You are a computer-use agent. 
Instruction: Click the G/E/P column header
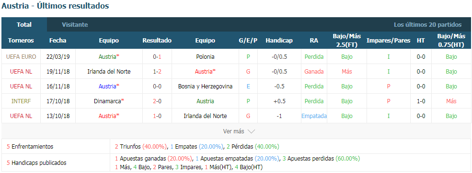[x=248, y=41]
